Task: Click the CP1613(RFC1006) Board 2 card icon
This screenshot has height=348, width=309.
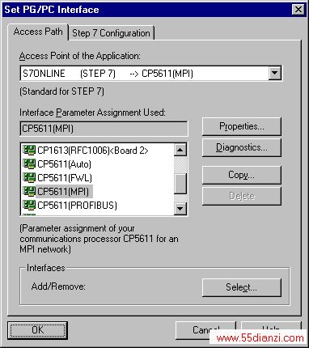Action: 29,150
